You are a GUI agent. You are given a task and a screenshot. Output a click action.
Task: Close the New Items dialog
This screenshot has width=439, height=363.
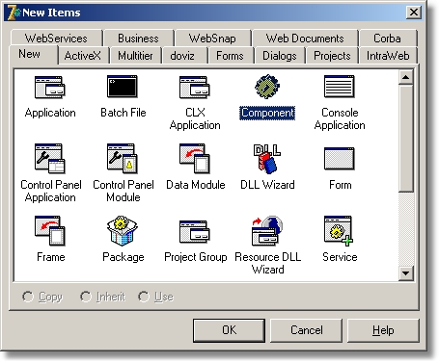(414, 13)
